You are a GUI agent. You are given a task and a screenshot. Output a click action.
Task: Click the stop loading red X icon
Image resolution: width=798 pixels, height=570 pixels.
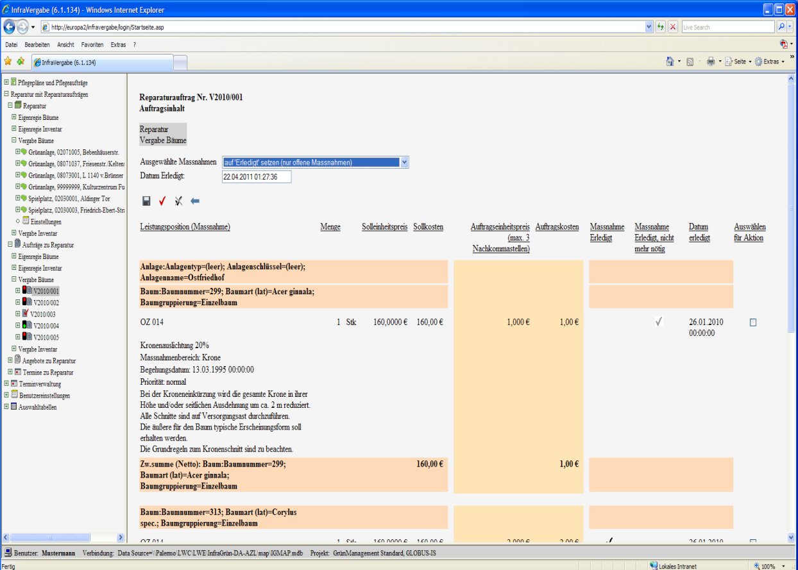click(672, 28)
